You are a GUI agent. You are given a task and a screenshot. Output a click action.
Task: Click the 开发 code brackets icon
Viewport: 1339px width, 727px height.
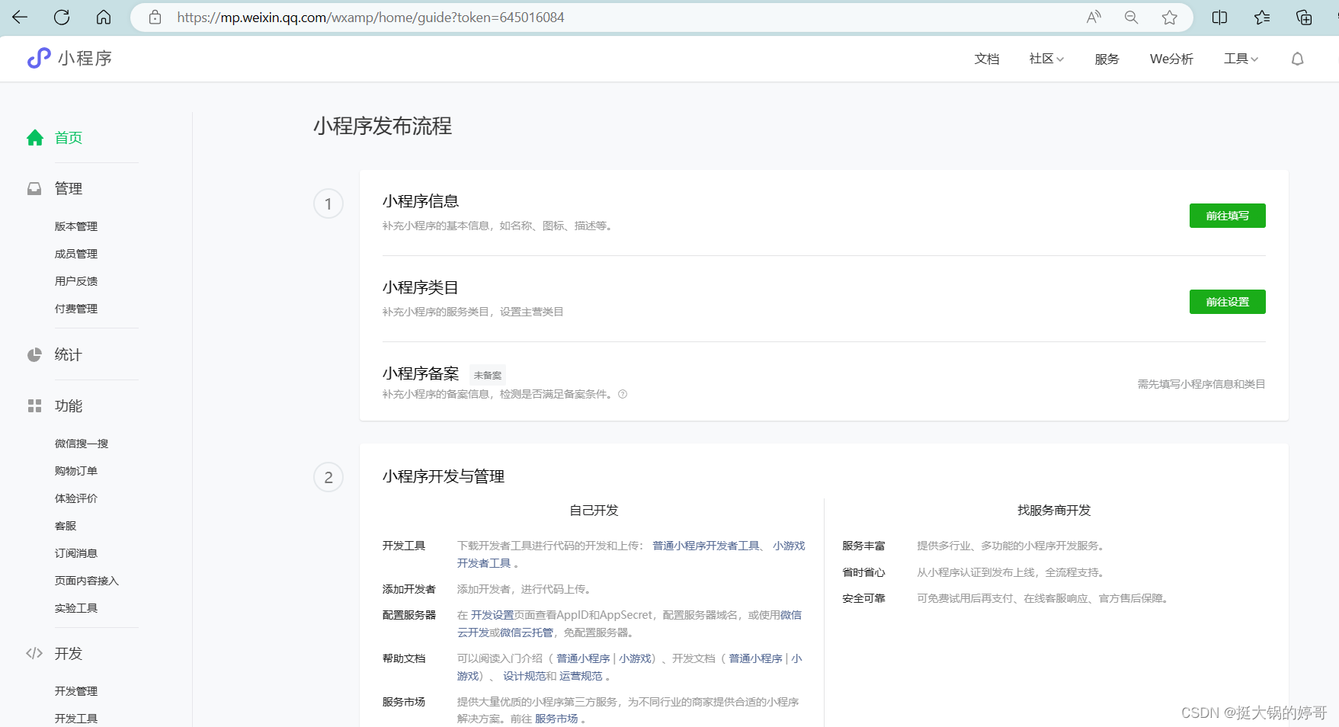[x=34, y=653]
